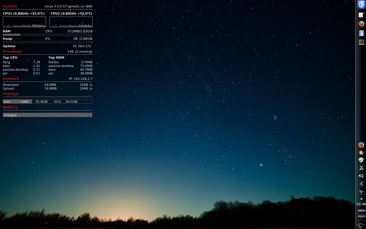Click the yellow star tray icon

361,153
